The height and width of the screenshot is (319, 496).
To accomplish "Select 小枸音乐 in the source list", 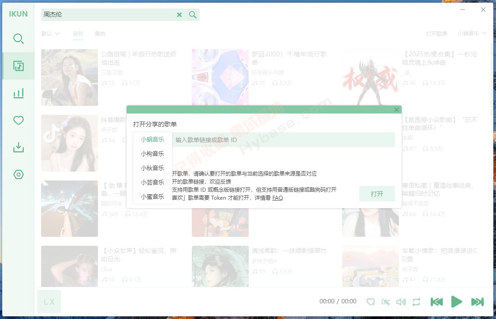I will (x=153, y=154).
